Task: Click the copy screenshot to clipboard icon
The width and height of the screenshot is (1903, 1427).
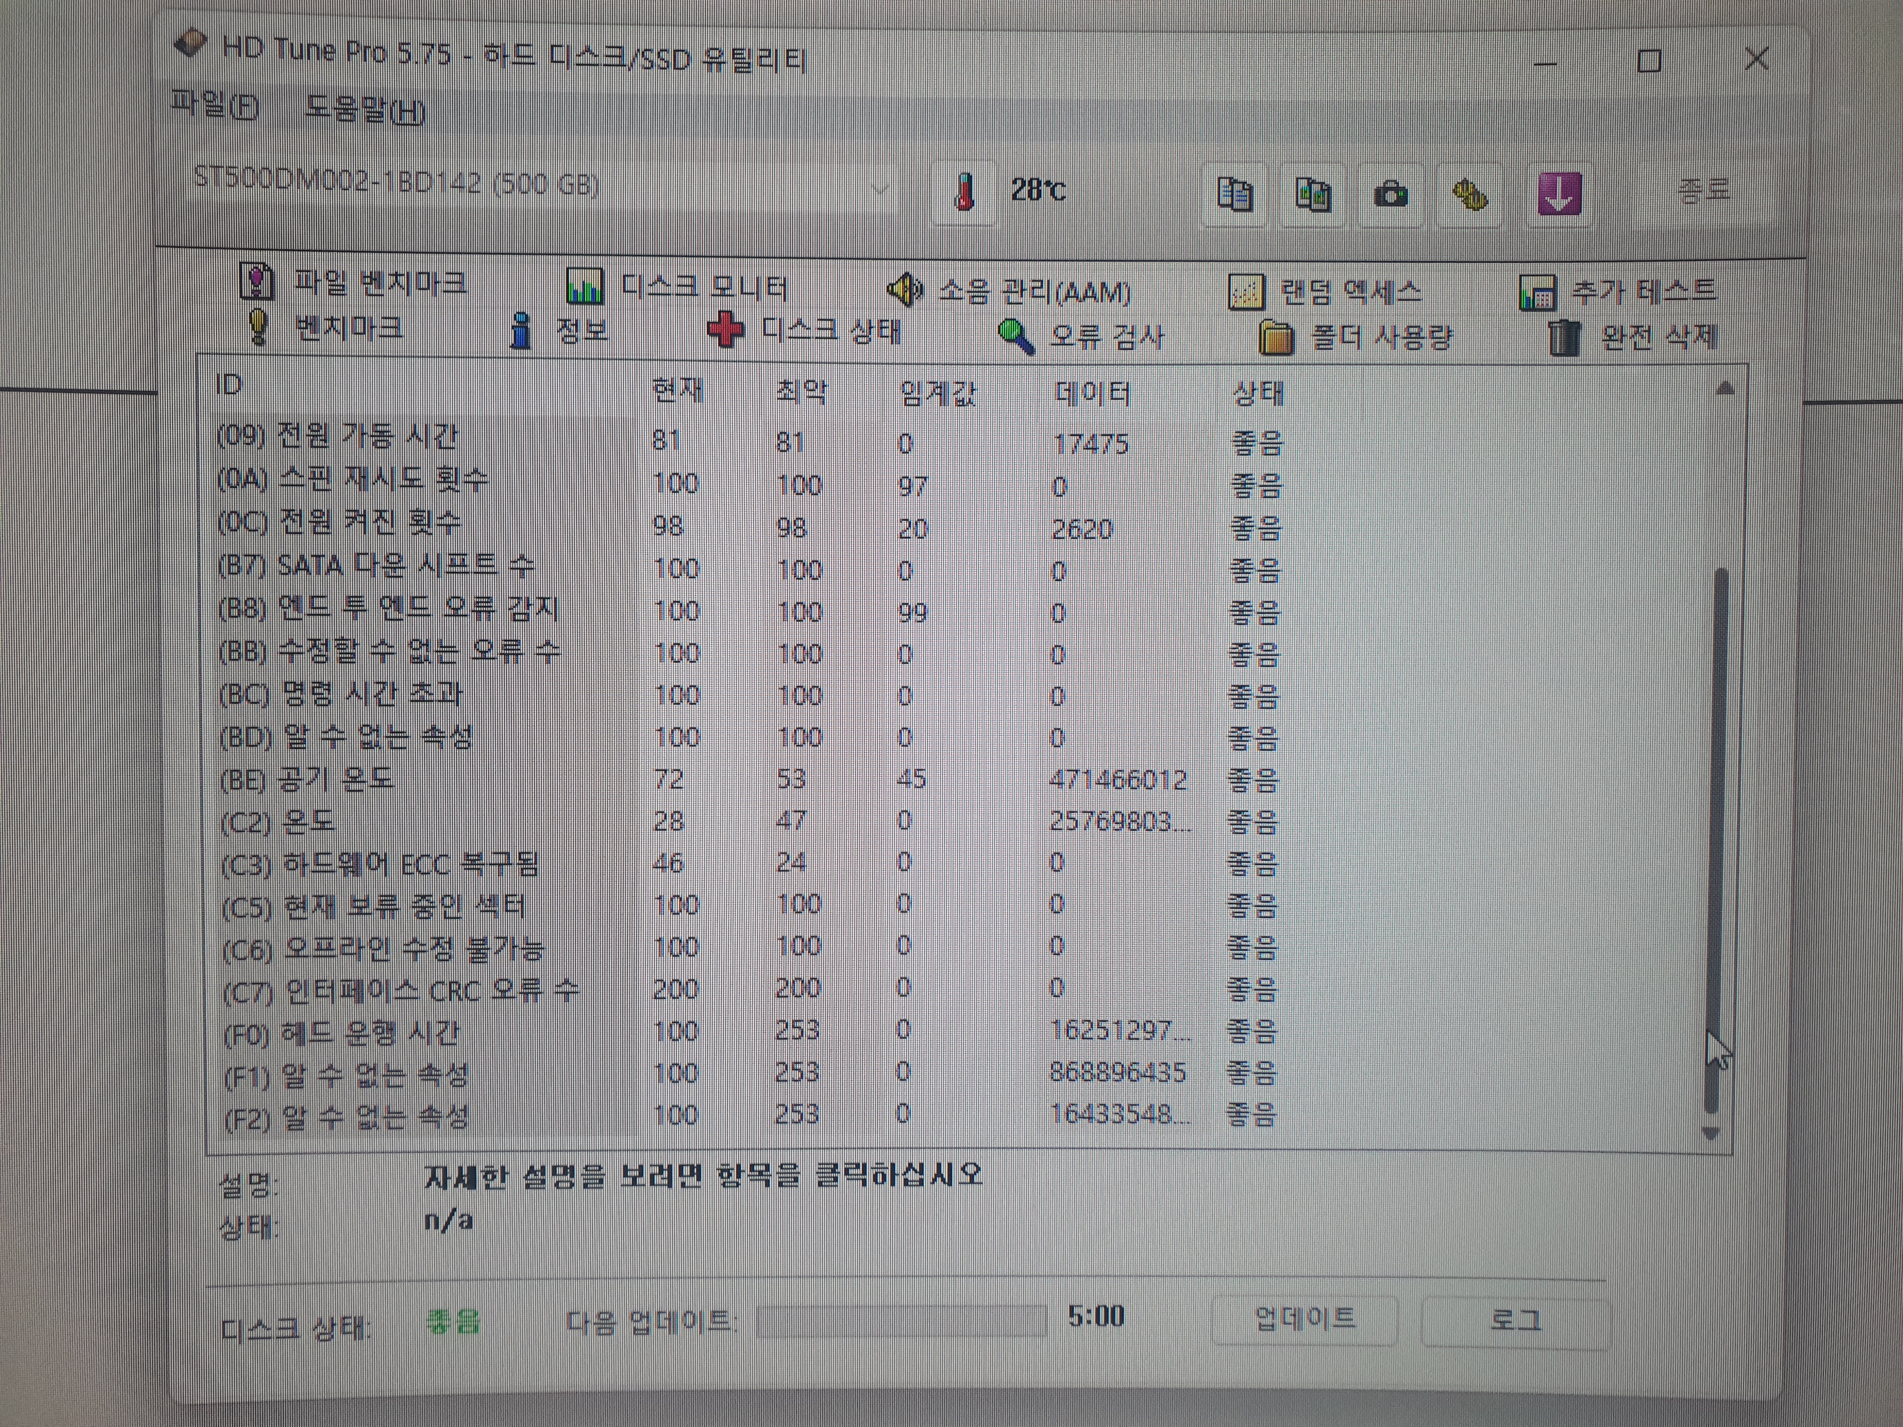Action: (1313, 195)
